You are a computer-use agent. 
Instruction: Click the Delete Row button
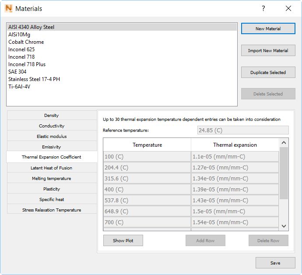(268, 240)
